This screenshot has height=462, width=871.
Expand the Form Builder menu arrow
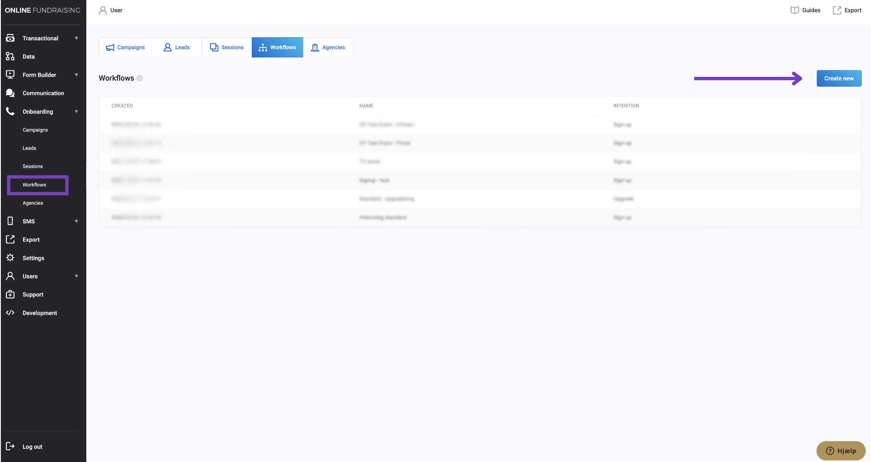pyautogui.click(x=77, y=75)
